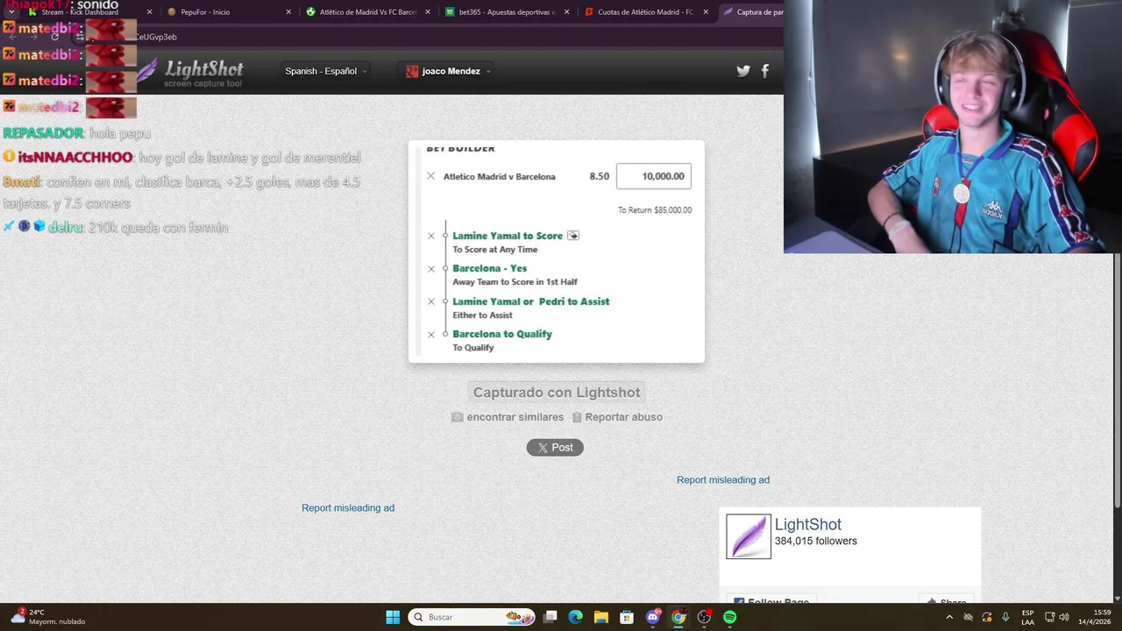
Task: Open the Spanish - Español language dropdown
Action: (325, 71)
